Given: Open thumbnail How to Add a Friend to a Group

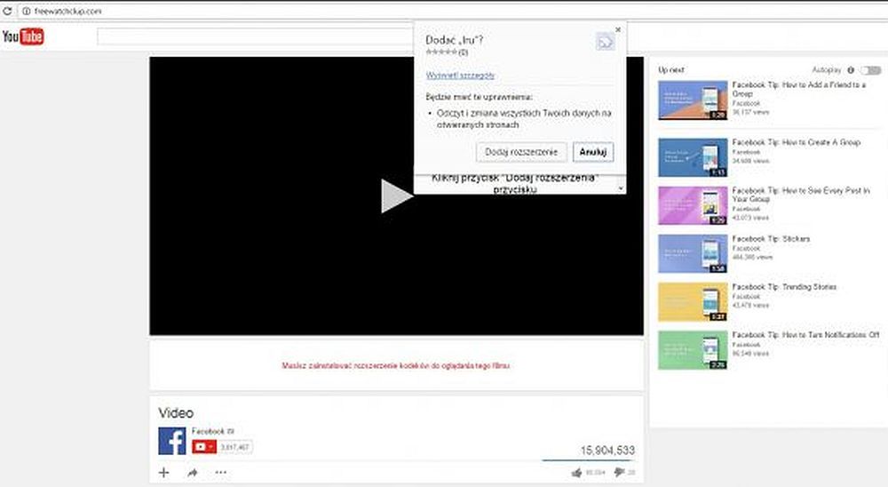Looking at the screenshot, I should [x=693, y=100].
